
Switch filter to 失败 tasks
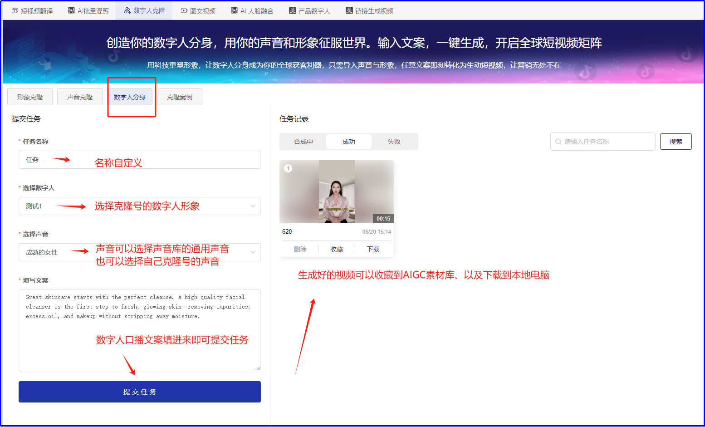click(394, 141)
